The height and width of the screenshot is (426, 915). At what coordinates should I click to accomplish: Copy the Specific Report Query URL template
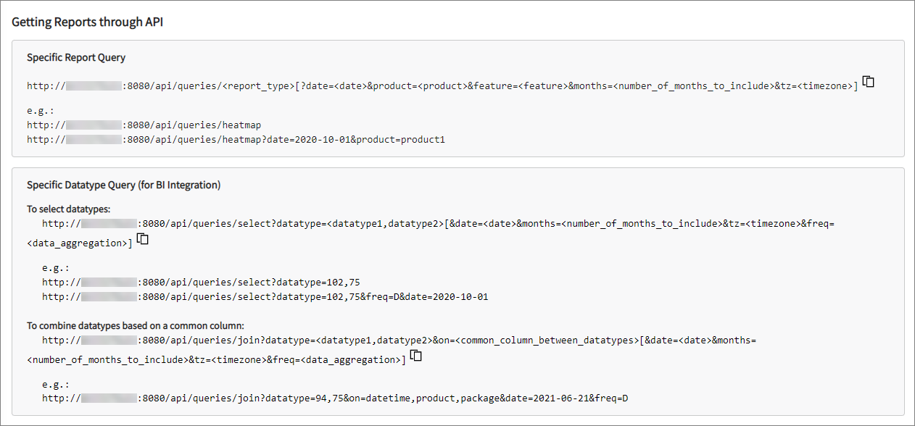[869, 83]
